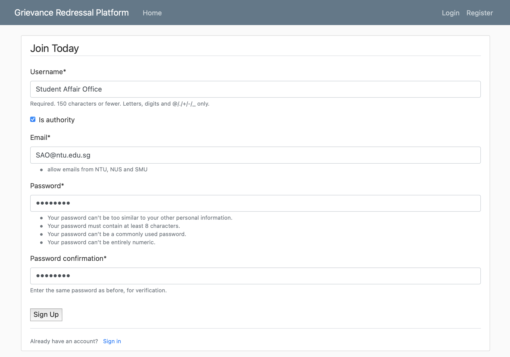Click the Username input field
510x357 pixels.
pyautogui.click(x=255, y=89)
